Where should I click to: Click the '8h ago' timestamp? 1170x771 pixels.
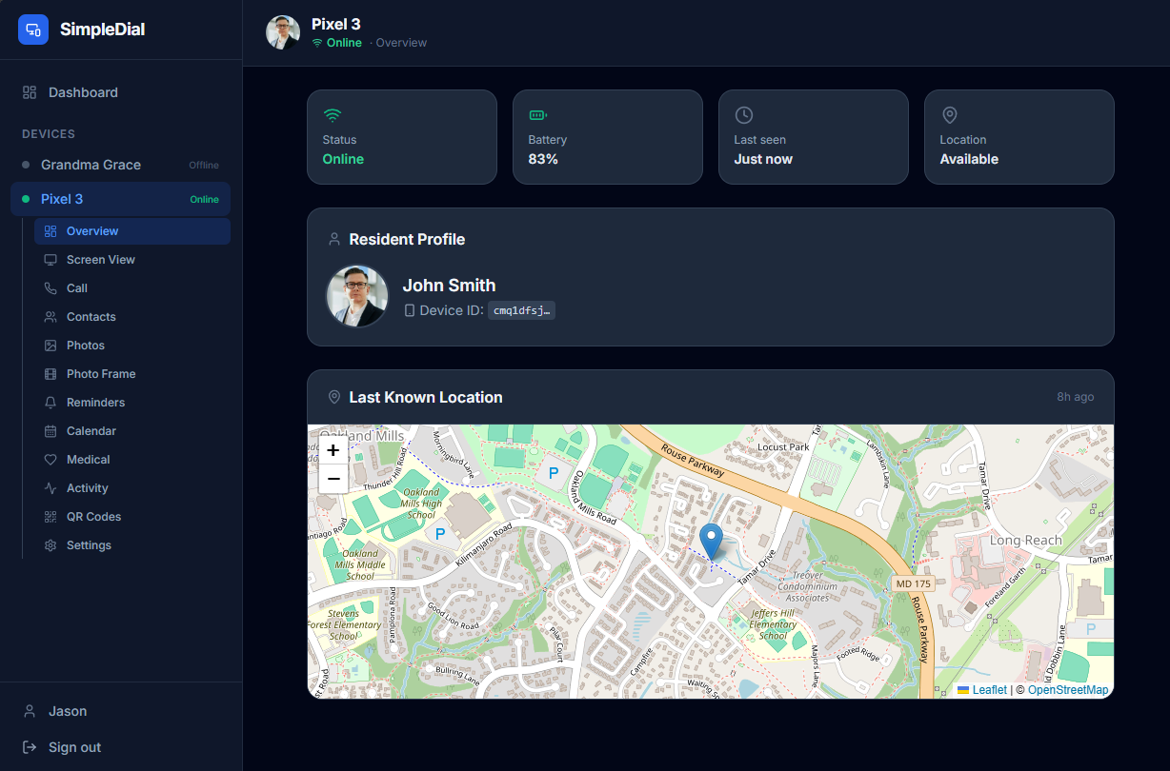[x=1076, y=397]
